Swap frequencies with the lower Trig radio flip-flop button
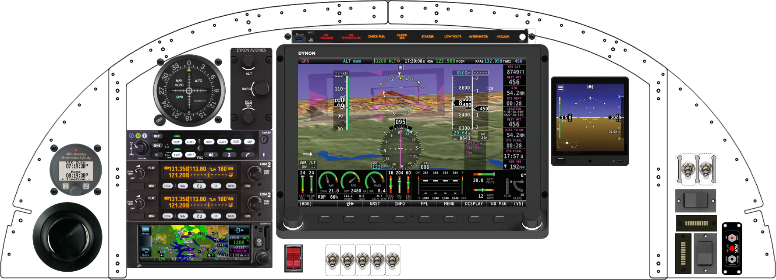 [199, 216]
